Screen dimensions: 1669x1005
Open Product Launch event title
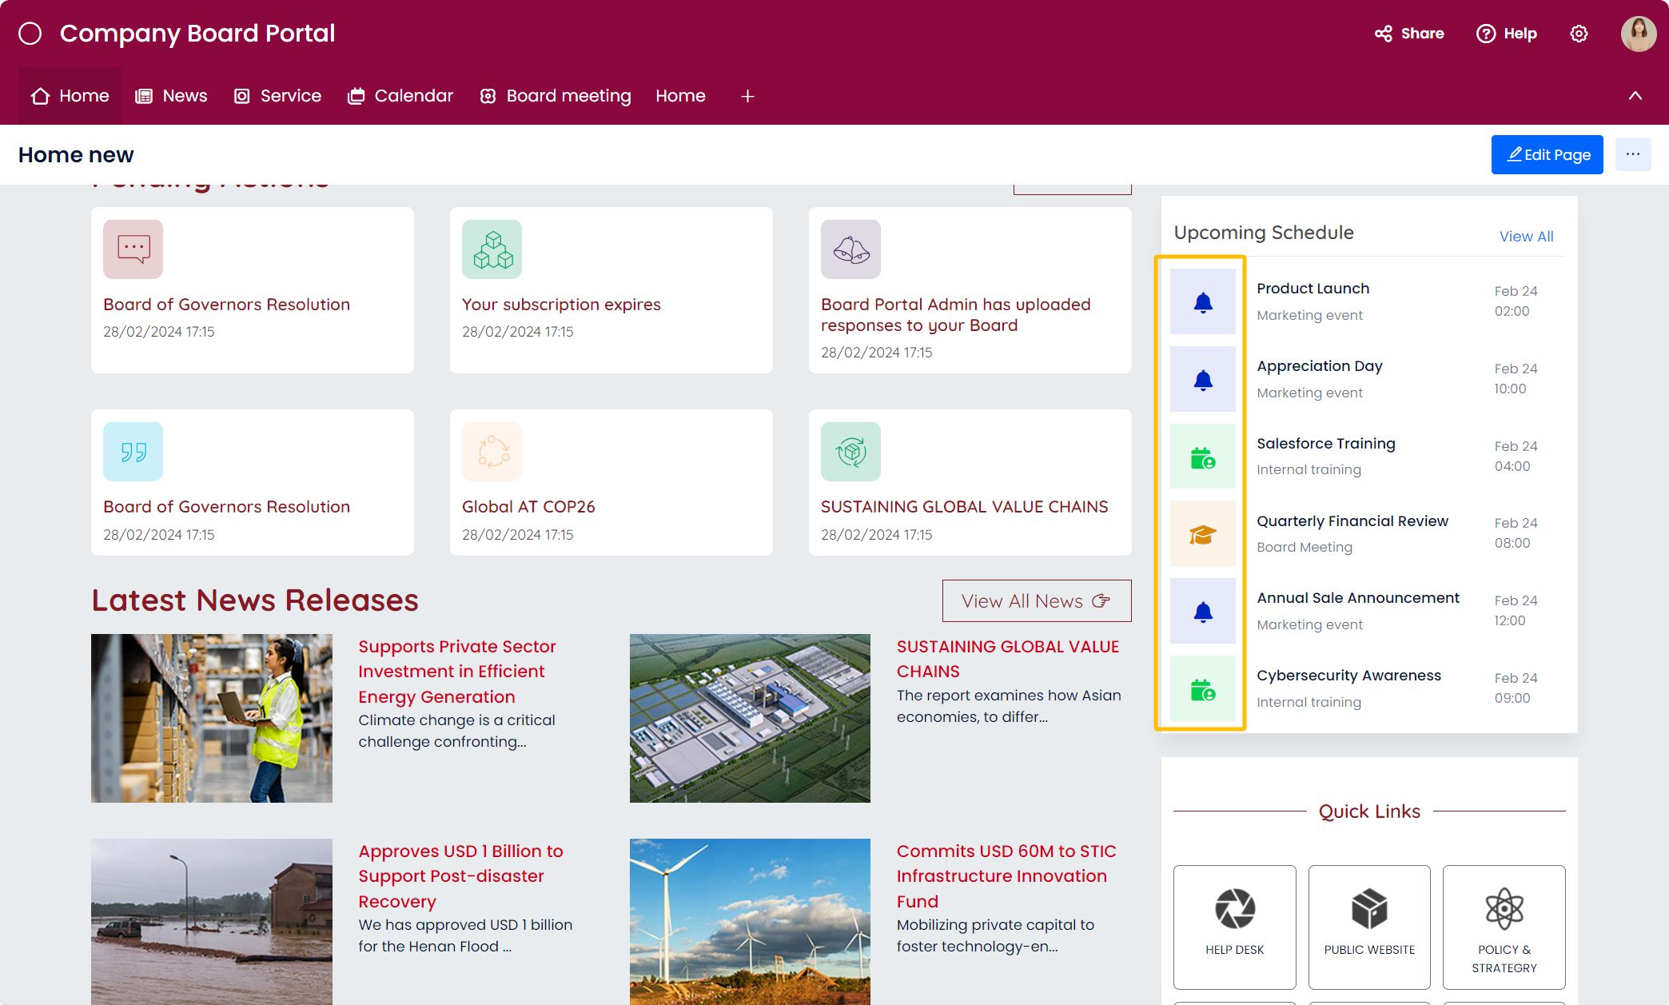(x=1312, y=289)
